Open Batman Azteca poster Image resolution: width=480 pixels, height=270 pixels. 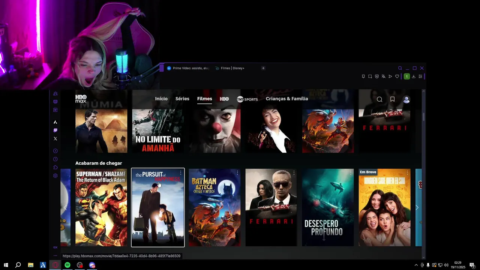[x=214, y=207]
